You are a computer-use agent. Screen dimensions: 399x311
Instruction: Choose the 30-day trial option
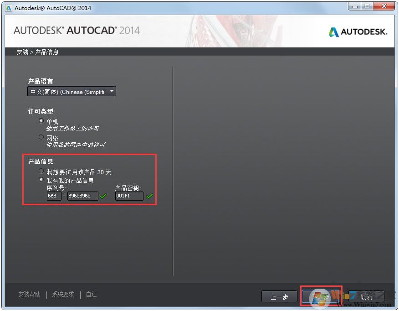pos(41,171)
